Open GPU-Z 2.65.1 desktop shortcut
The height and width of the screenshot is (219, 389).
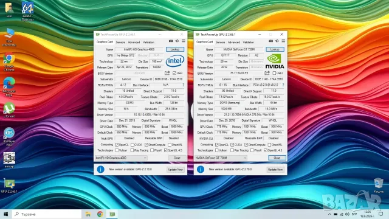pos(9,186)
